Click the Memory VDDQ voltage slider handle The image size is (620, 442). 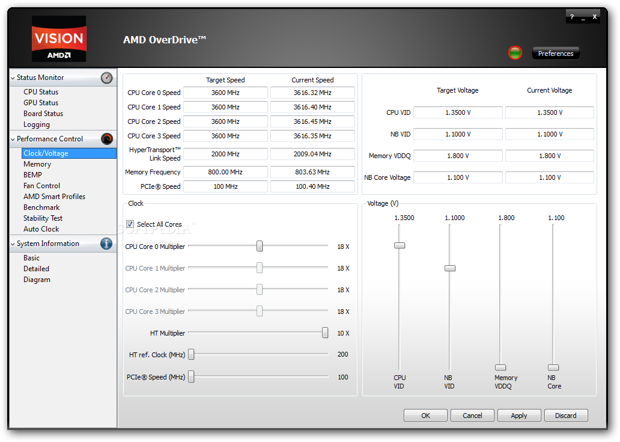[x=500, y=367]
